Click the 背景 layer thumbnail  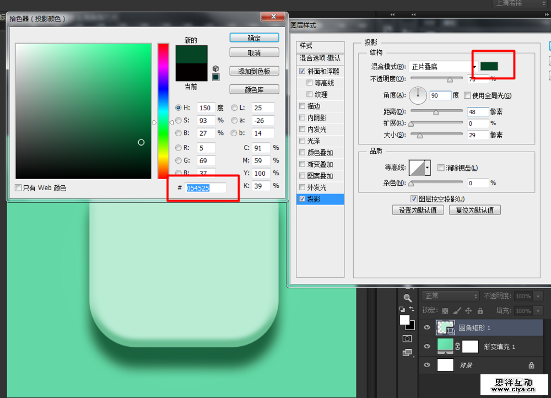click(445, 365)
